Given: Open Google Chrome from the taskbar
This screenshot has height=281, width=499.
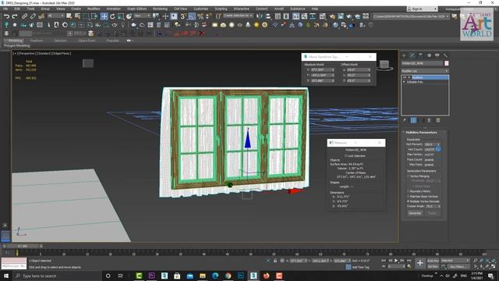Looking at the screenshot, I should [228, 276].
